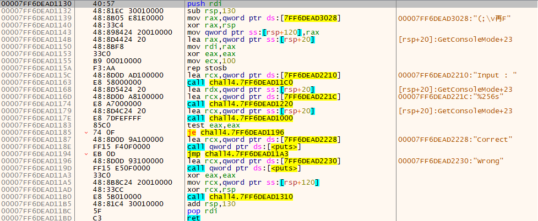Select mov rcx,qword ptr ss:[rsp+120] instruction

(253, 183)
